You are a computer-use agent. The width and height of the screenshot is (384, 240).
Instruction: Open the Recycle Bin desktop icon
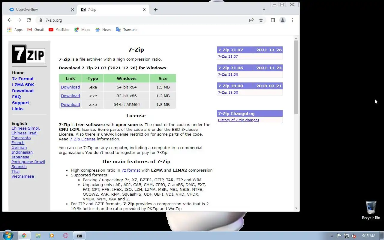pyautogui.click(x=371, y=210)
